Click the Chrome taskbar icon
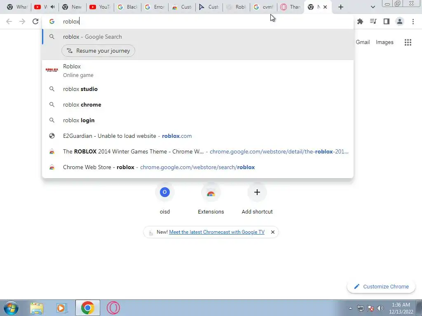This screenshot has height=316, width=422. (x=87, y=308)
